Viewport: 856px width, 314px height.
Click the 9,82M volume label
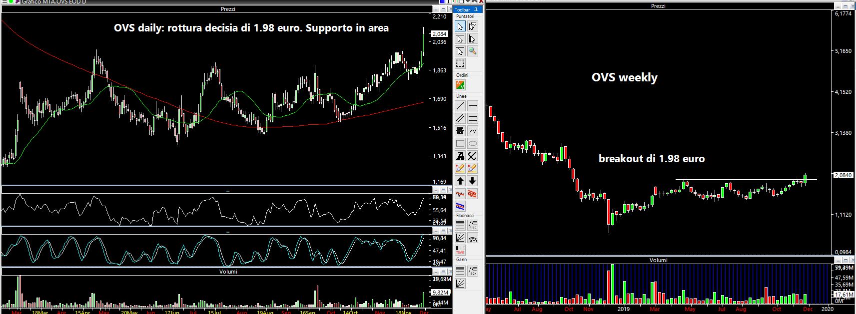pyautogui.click(x=440, y=293)
